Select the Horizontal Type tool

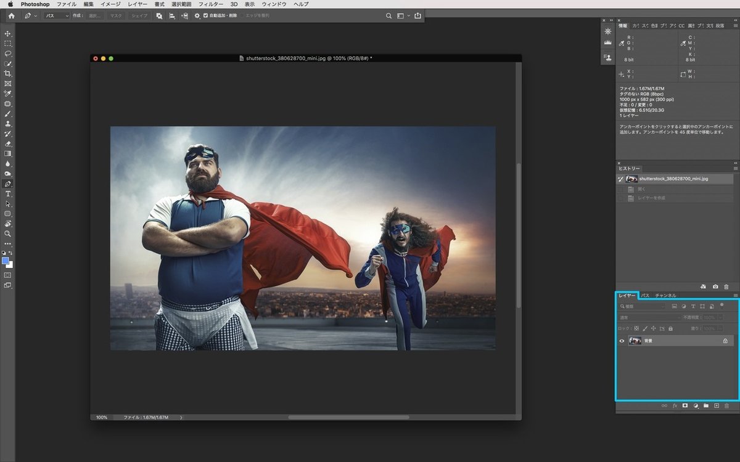(8, 193)
